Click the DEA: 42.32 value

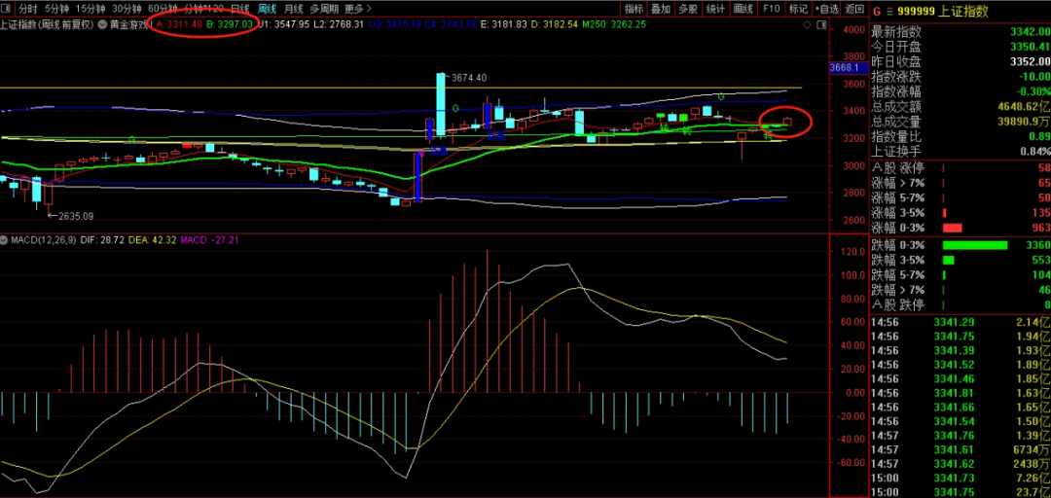(x=152, y=239)
